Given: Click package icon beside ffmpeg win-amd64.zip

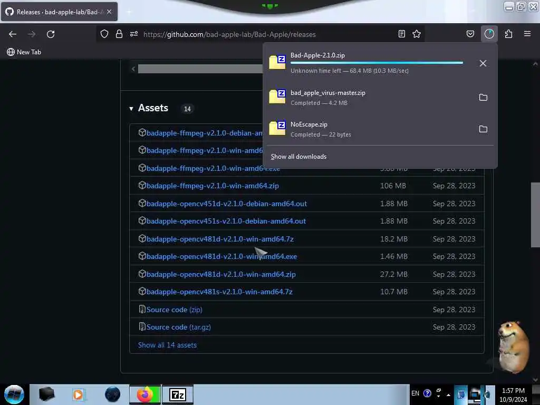Looking at the screenshot, I should (x=142, y=185).
